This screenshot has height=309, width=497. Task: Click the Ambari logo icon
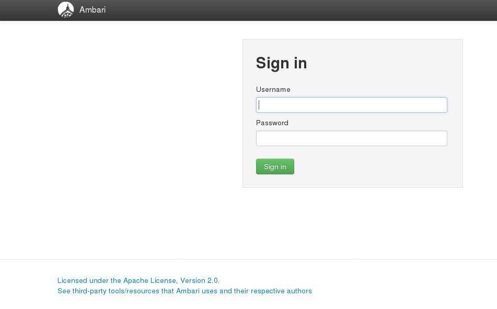[66, 9]
